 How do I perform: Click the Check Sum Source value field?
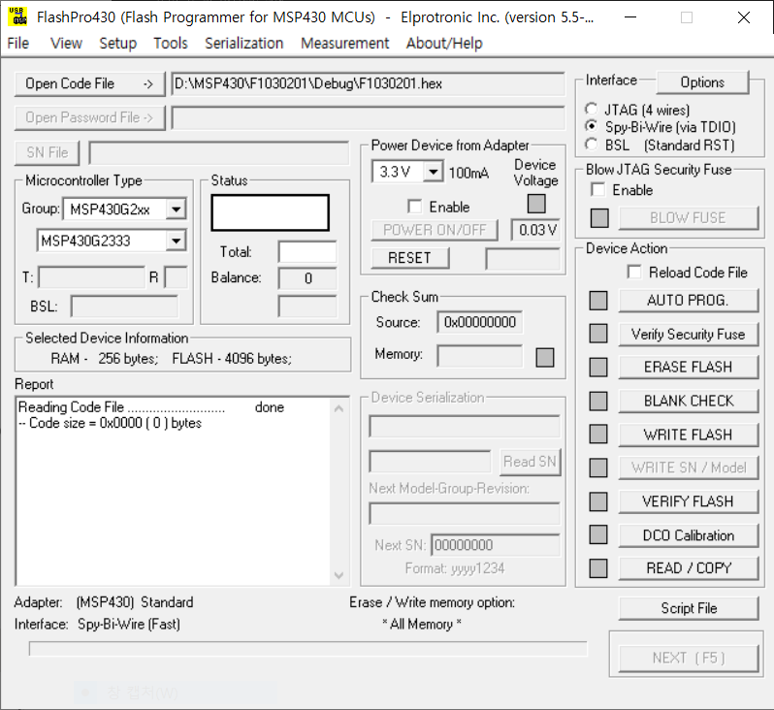(479, 322)
